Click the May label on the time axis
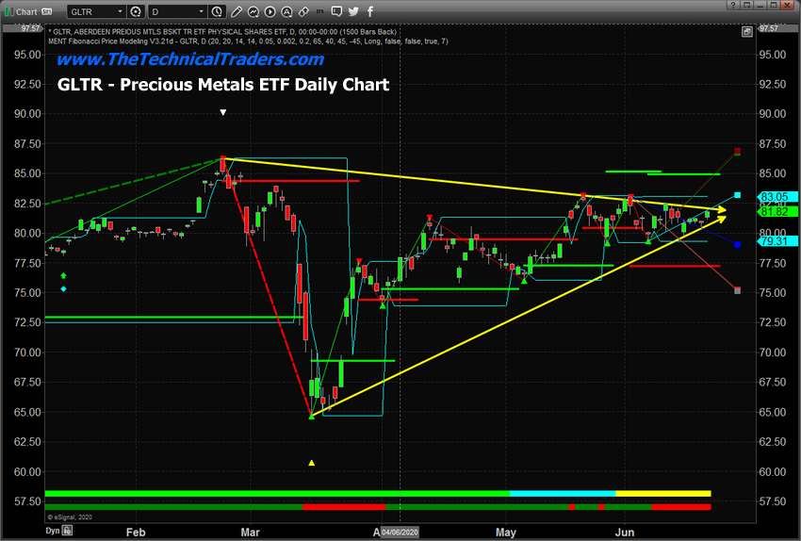801x541 pixels. pyautogui.click(x=506, y=533)
